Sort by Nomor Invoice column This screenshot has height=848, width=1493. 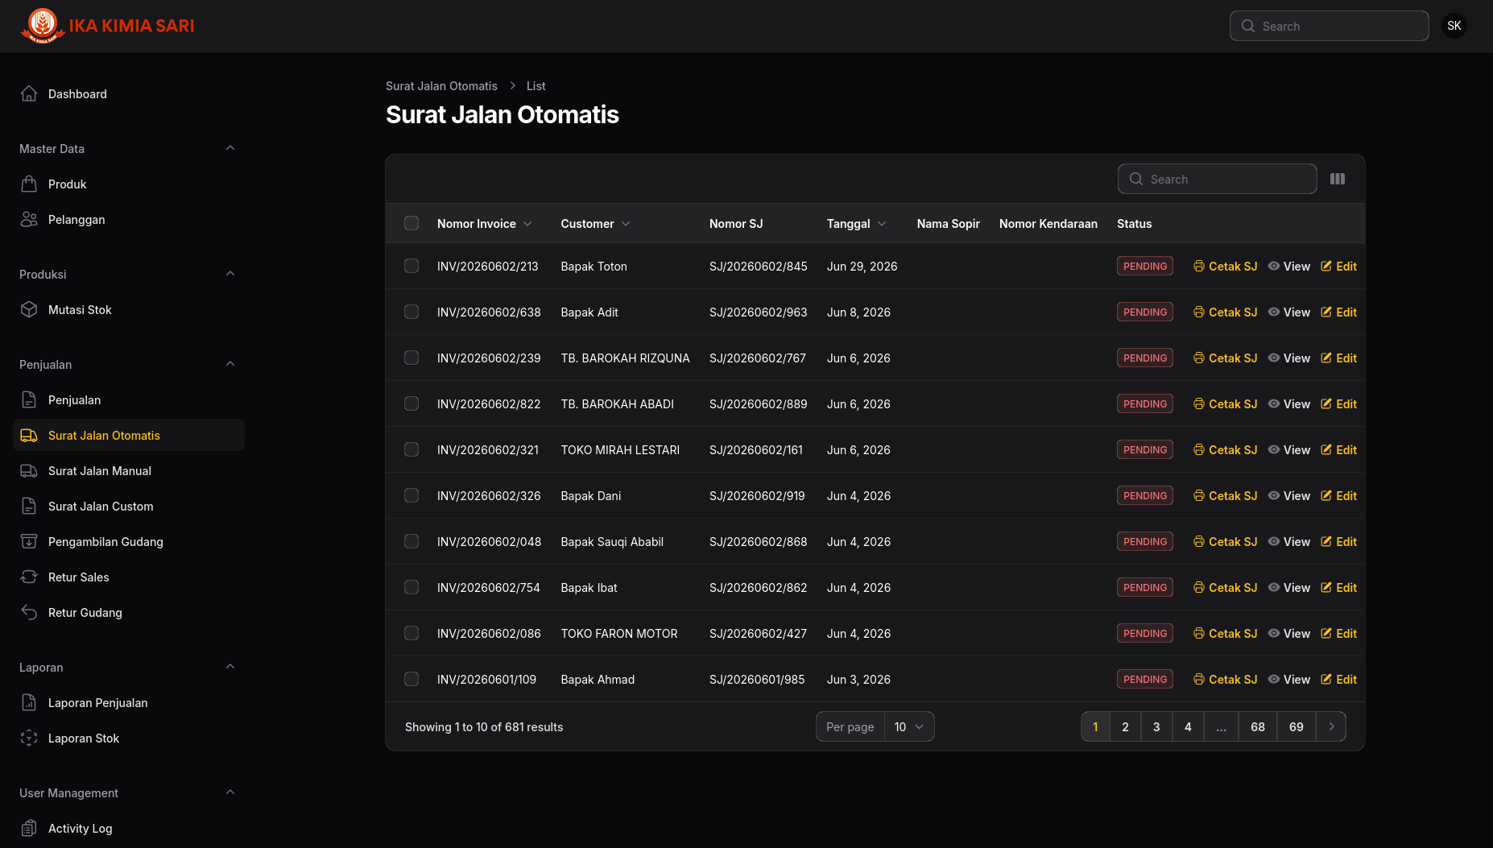[x=484, y=223]
